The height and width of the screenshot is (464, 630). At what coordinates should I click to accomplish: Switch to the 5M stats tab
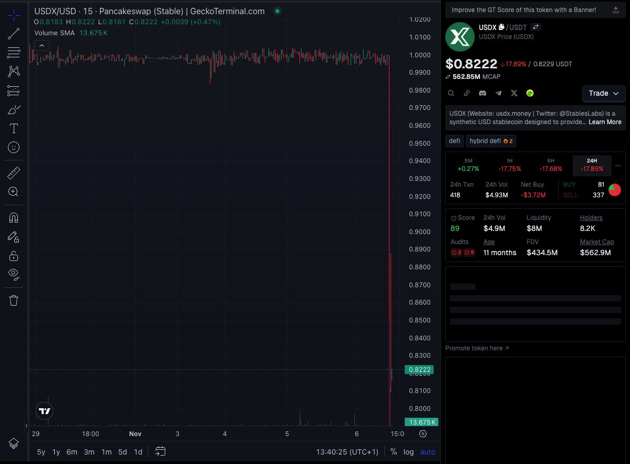click(x=468, y=165)
